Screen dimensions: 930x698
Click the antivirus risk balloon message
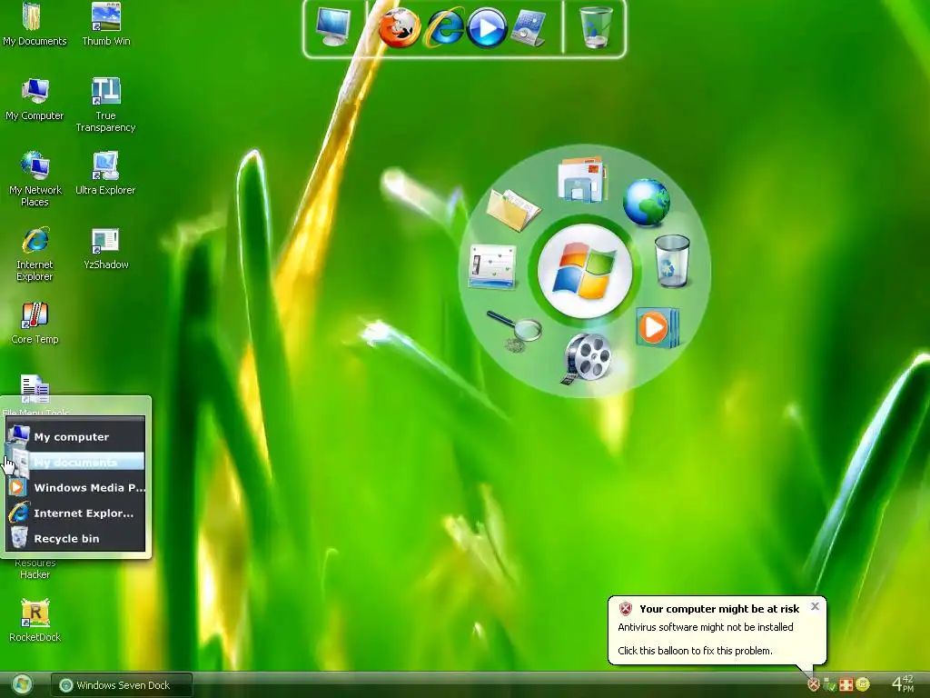tap(717, 631)
